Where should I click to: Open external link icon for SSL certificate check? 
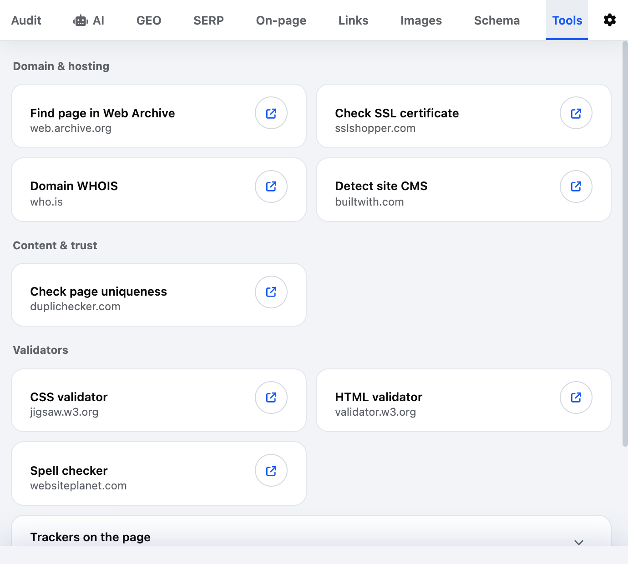coord(576,113)
